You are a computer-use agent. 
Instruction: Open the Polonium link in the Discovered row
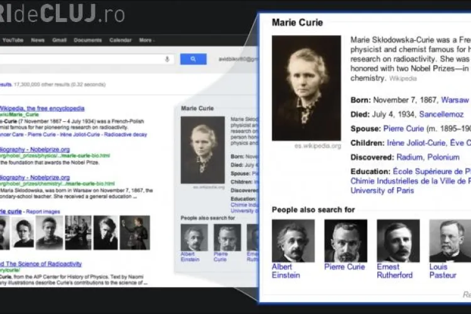pyautogui.click(x=443, y=157)
